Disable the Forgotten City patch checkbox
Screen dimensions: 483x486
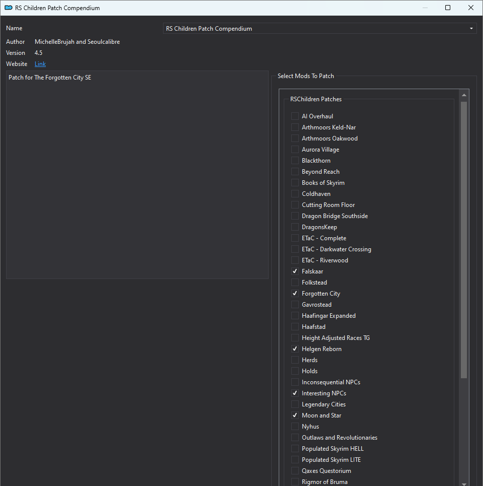(295, 294)
